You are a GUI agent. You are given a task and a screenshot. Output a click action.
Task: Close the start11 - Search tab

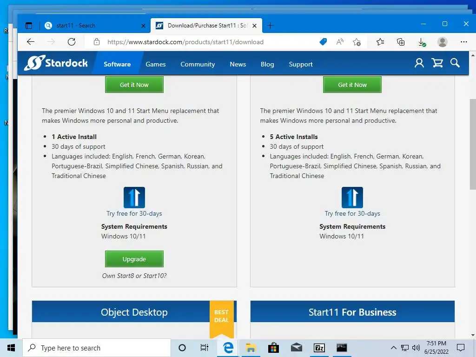click(x=143, y=26)
